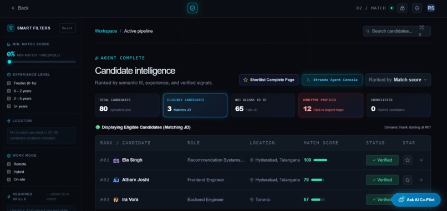This screenshot has width=447, height=211.
Task: Enable the On-site work mode
Action: click(9, 179)
